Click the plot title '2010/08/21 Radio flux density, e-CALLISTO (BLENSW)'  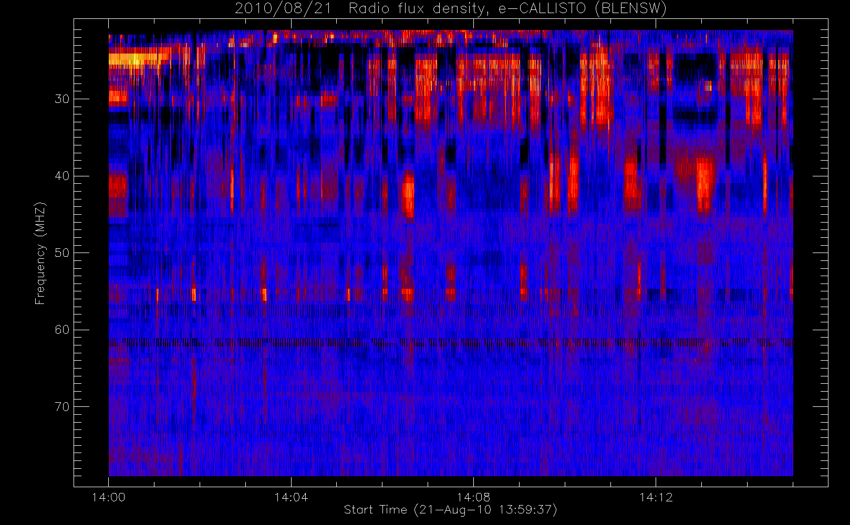click(451, 9)
